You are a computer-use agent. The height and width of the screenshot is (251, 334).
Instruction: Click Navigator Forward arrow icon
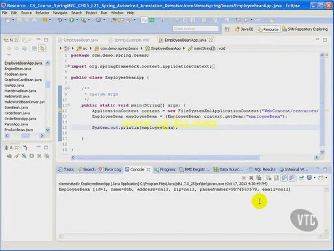pos(16,48)
